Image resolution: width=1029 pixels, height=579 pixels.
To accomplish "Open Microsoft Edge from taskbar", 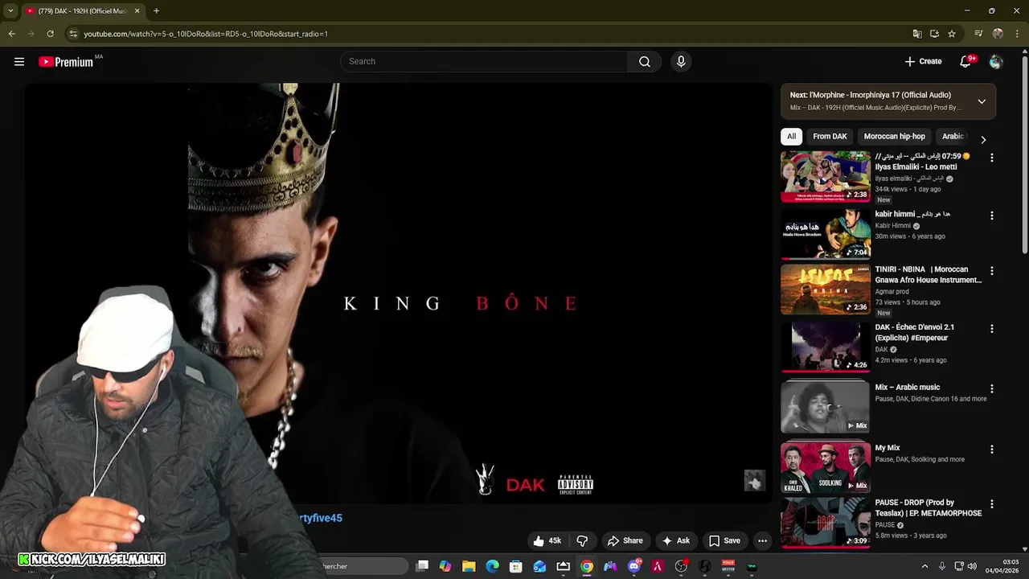I will point(492,566).
